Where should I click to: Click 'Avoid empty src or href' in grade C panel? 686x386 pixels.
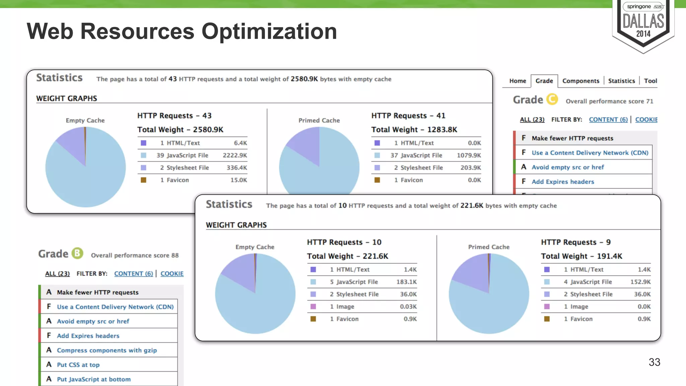[x=568, y=167]
